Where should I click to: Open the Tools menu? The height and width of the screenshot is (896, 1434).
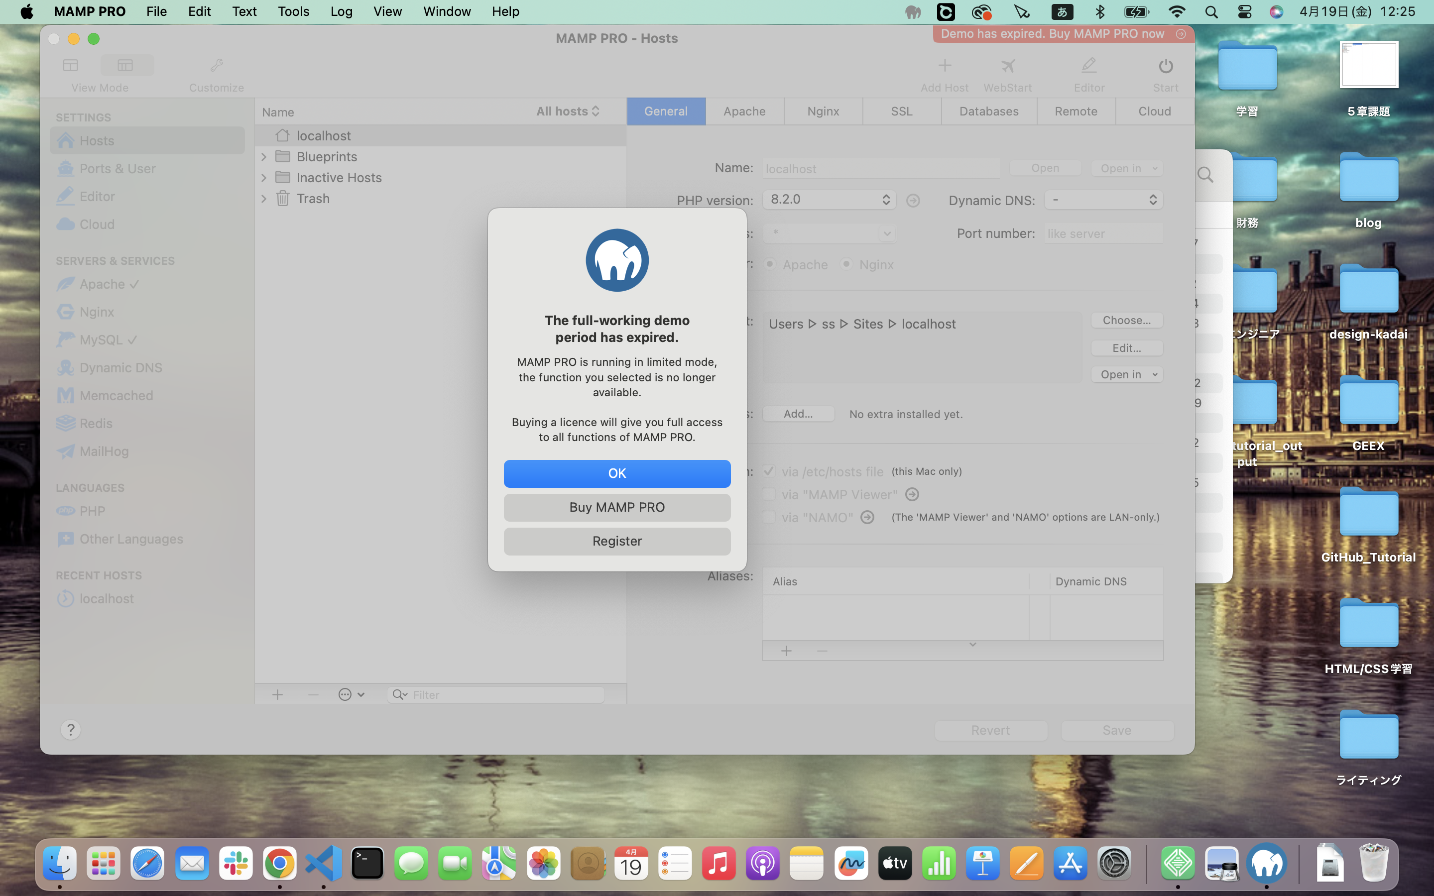click(x=293, y=11)
